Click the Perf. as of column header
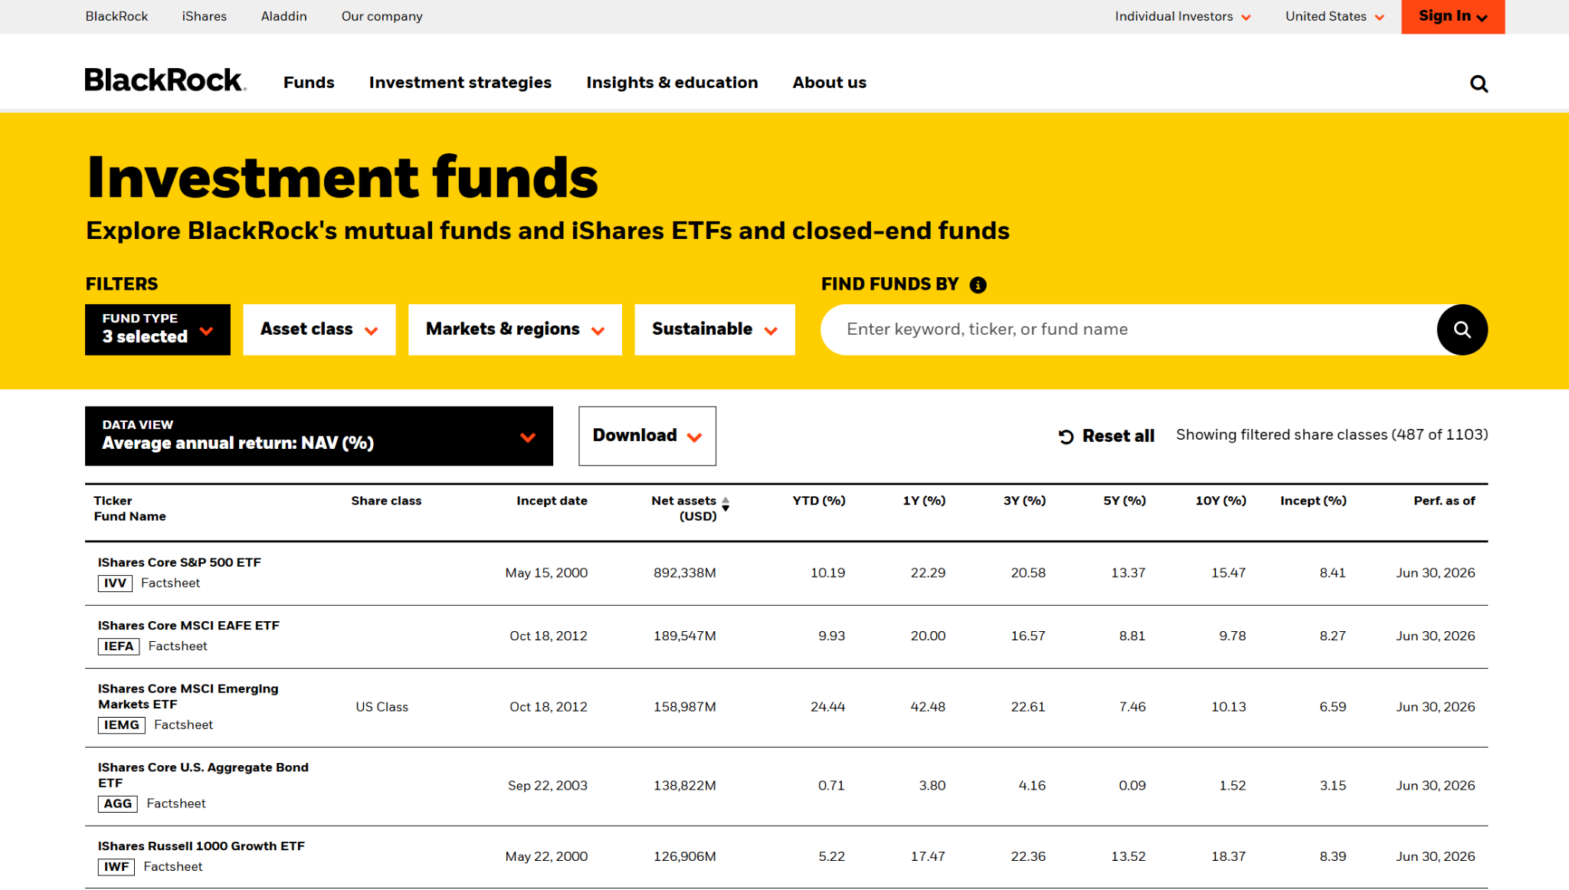1569x890 pixels. point(1444,501)
